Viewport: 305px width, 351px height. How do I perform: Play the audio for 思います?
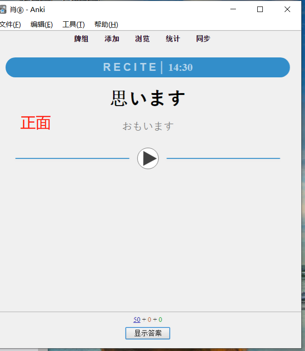click(148, 158)
